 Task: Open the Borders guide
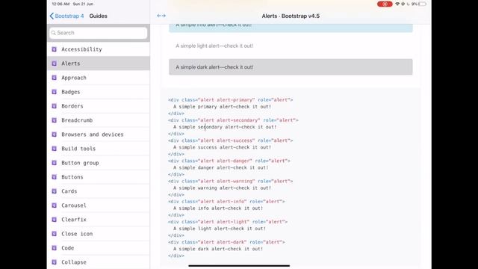99,106
